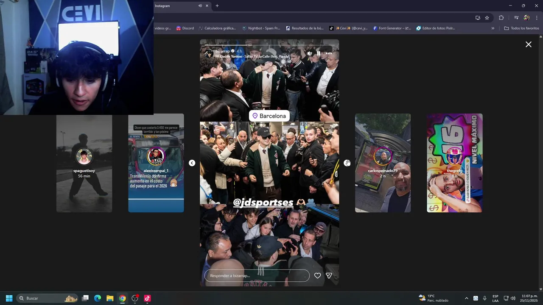Open the story's three-dots options menu

click(x=329, y=53)
